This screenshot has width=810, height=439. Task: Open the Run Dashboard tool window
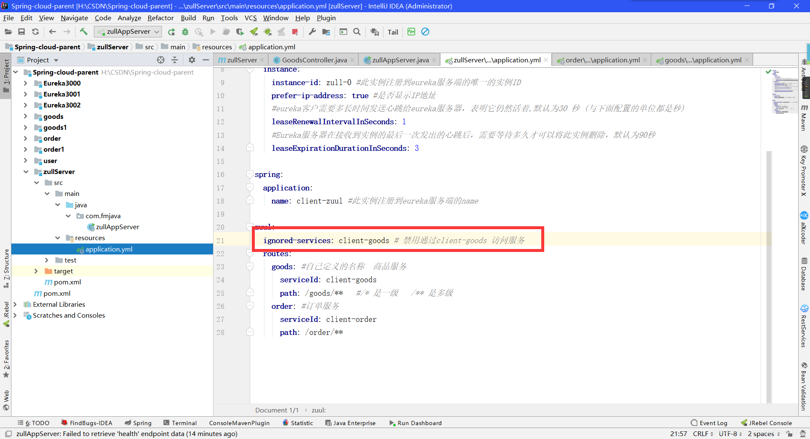pyautogui.click(x=416, y=423)
